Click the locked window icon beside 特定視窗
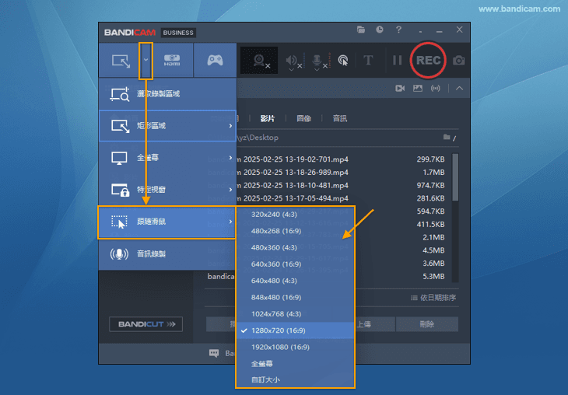The width and height of the screenshot is (568, 395). 120,190
